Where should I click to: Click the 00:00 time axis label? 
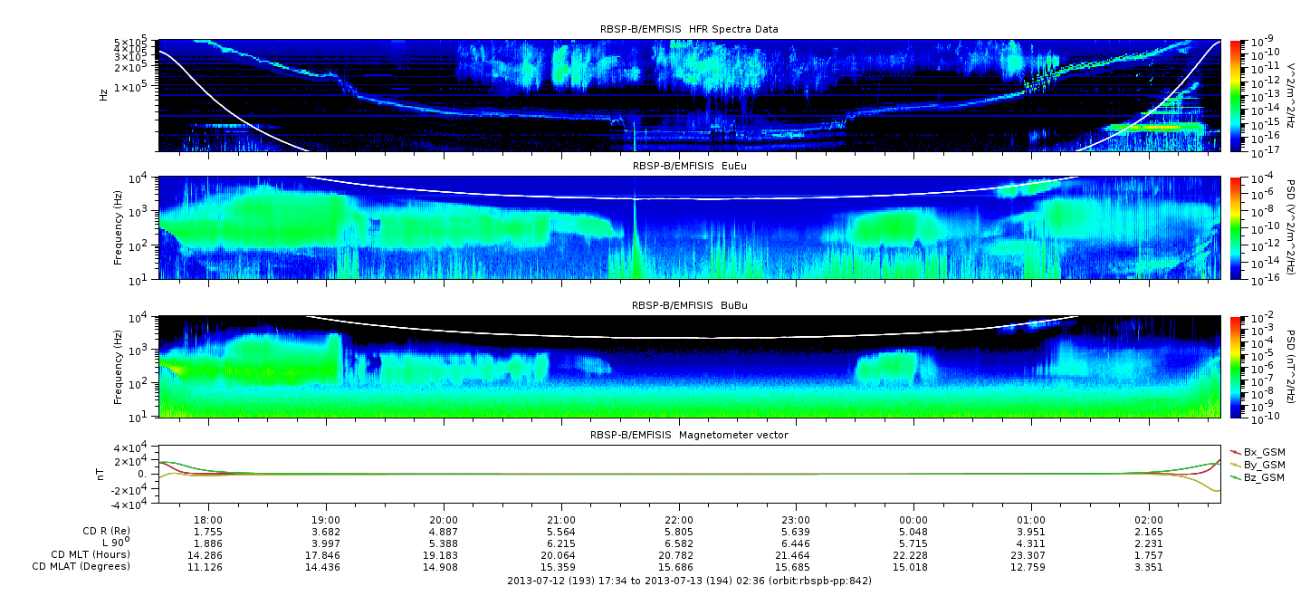(x=913, y=520)
